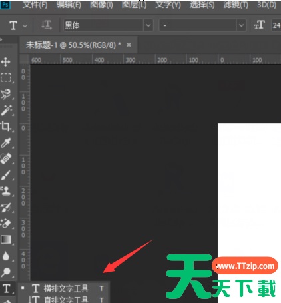Open the 文件(F) menu
The width and height of the screenshot is (281, 303).
[x=35, y=5]
